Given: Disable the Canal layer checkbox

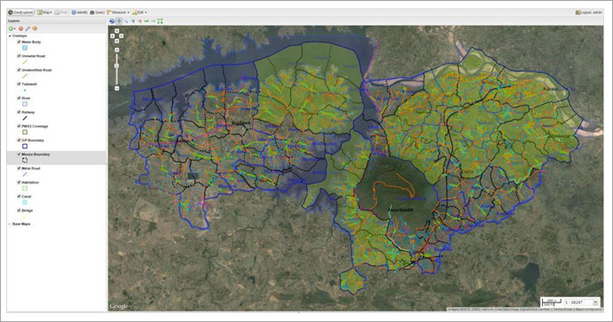Looking at the screenshot, I should click(x=19, y=196).
